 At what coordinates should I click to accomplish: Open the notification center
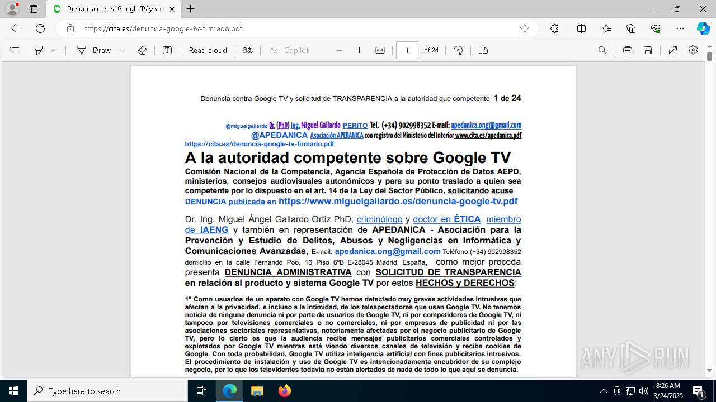click(698, 391)
